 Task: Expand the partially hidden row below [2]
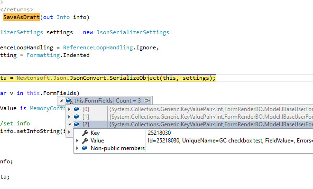pos(69,132)
